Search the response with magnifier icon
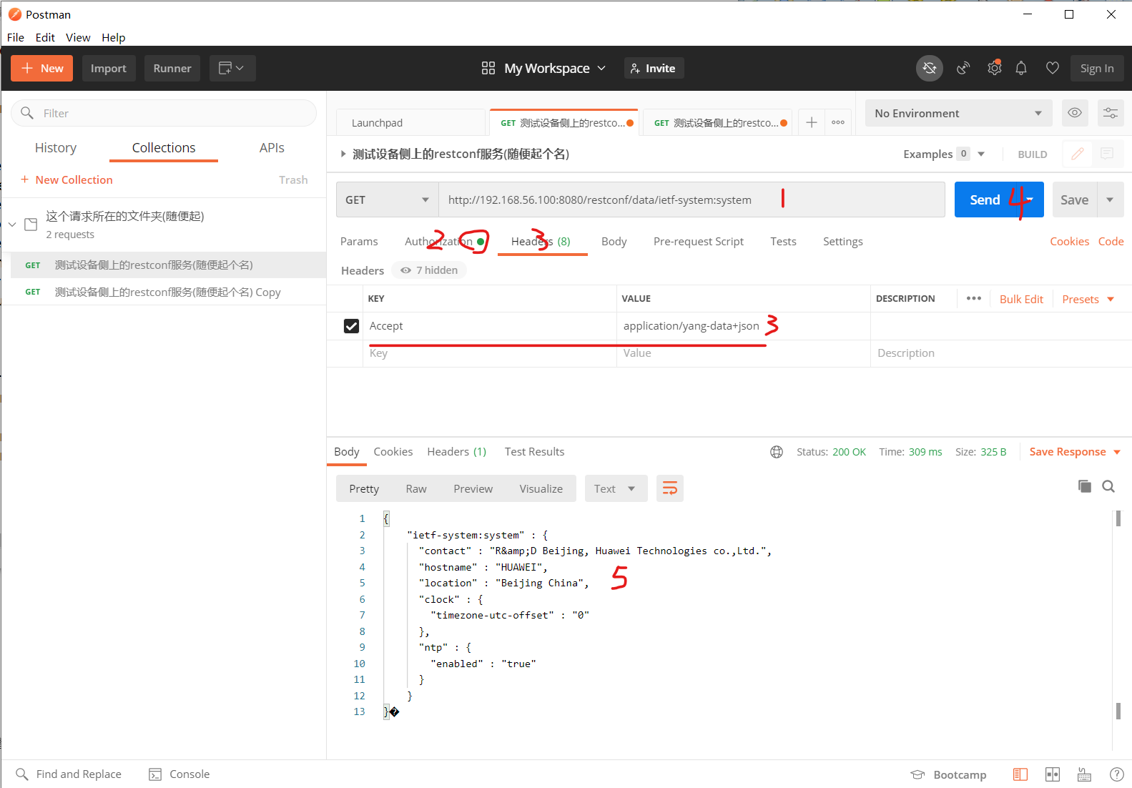Image resolution: width=1132 pixels, height=788 pixels. 1108,486
